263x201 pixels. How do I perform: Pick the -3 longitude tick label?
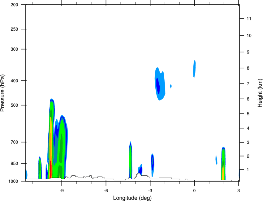[150, 190]
